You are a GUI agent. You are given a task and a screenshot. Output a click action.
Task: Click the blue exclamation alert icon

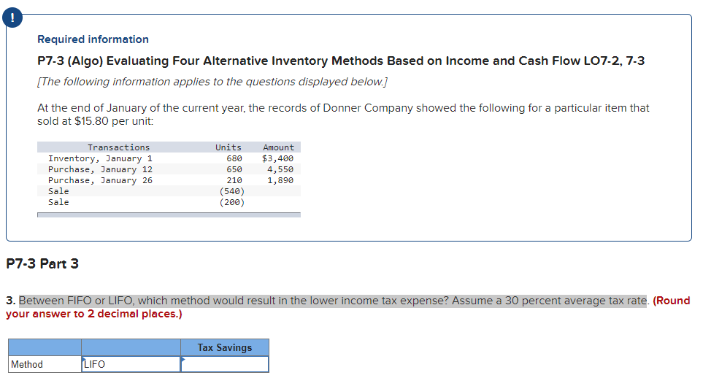coord(12,18)
